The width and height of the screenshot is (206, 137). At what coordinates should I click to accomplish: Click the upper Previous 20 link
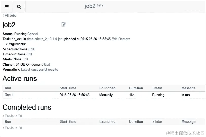pos(12,116)
